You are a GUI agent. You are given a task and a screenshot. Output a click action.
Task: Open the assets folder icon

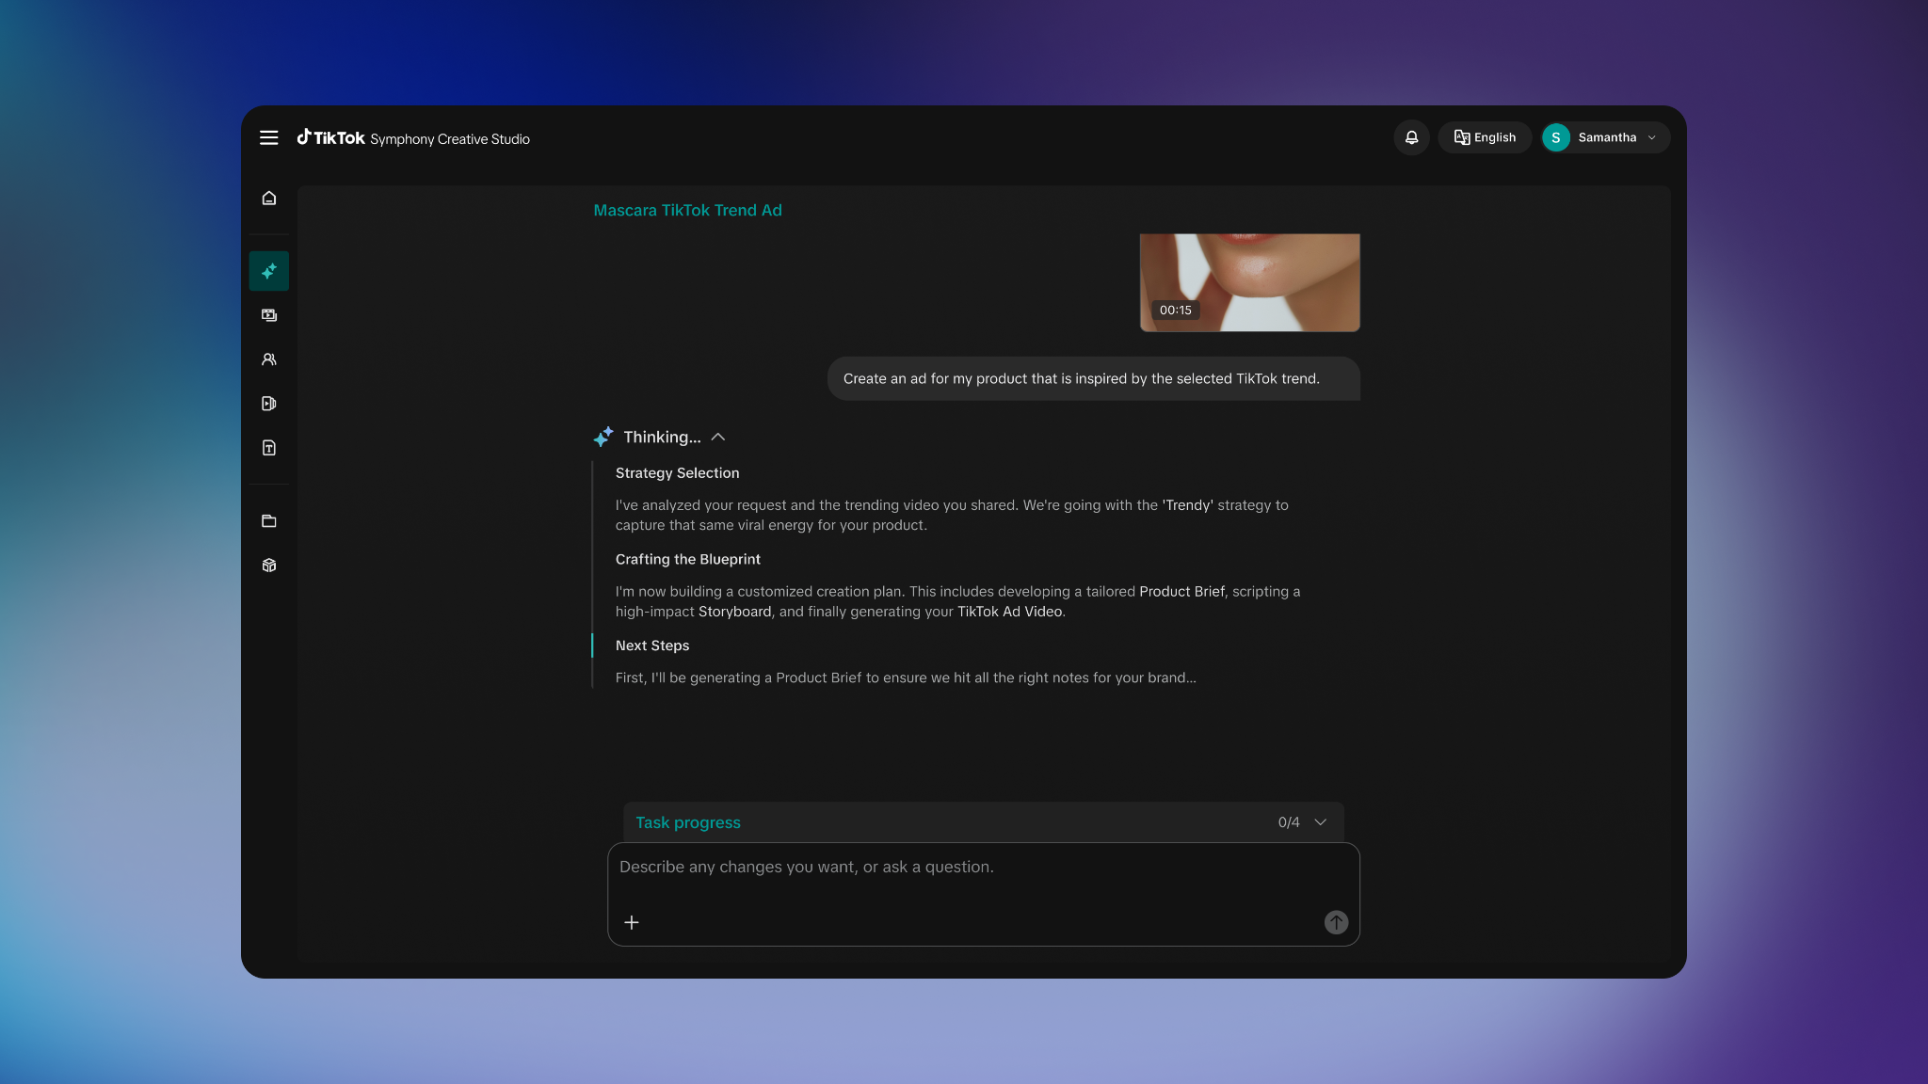[268, 520]
